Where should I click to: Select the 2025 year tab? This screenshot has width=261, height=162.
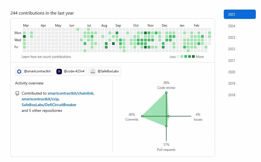[x=240, y=15]
